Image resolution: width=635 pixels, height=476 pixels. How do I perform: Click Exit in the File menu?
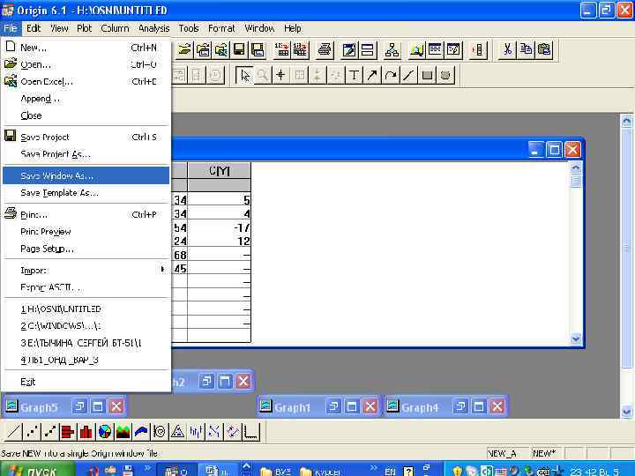pos(86,382)
